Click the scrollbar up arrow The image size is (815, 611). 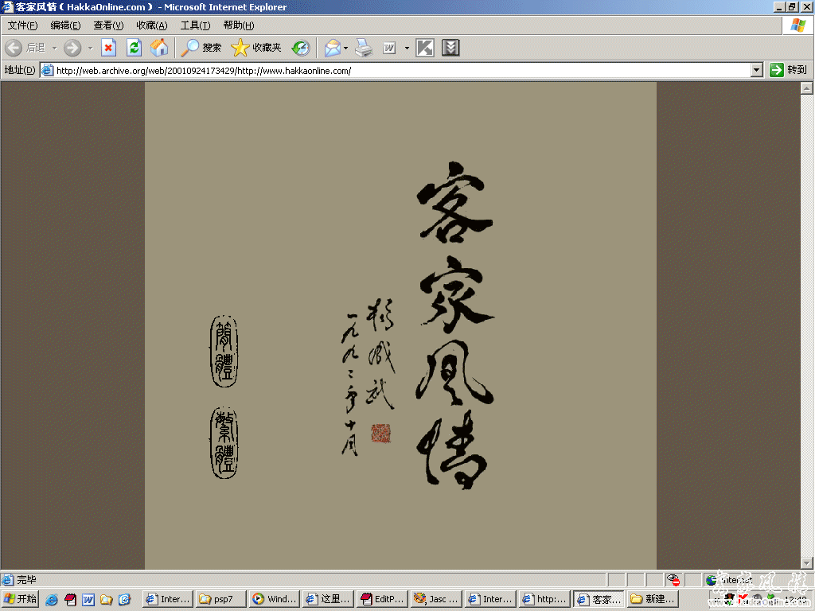pyautogui.click(x=807, y=88)
